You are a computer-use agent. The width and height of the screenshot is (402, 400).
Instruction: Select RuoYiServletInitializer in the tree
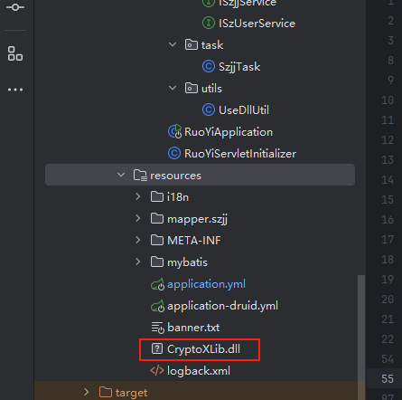[240, 154]
